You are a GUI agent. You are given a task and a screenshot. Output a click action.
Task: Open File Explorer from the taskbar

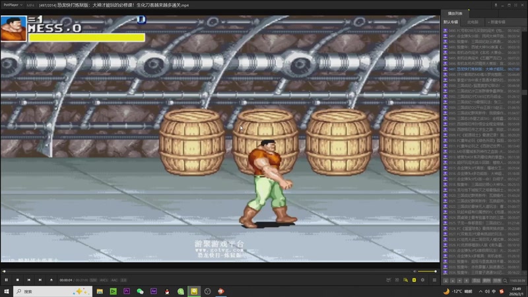100,291
